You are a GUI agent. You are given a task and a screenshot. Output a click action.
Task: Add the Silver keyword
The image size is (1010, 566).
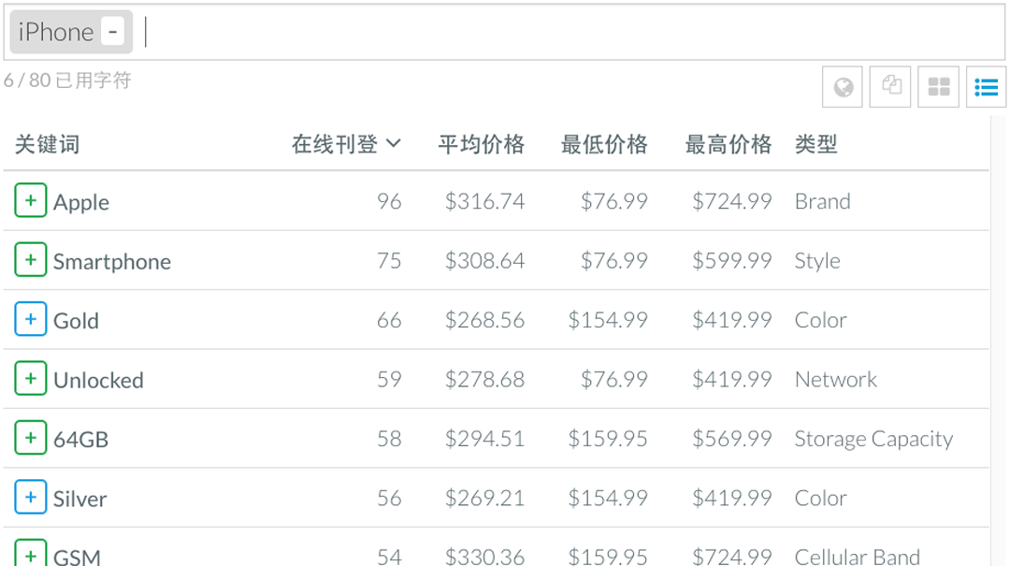[x=30, y=497]
